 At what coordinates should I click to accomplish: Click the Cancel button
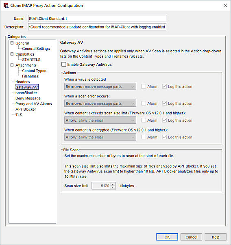click(191, 237)
